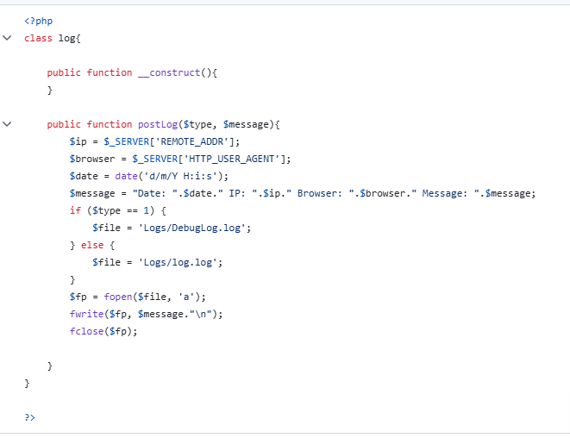Click the 'Logs/log.log' string

coord(178,262)
